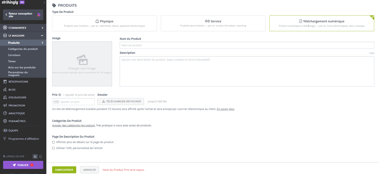Click the Paramètres gear icon

(5, 121)
